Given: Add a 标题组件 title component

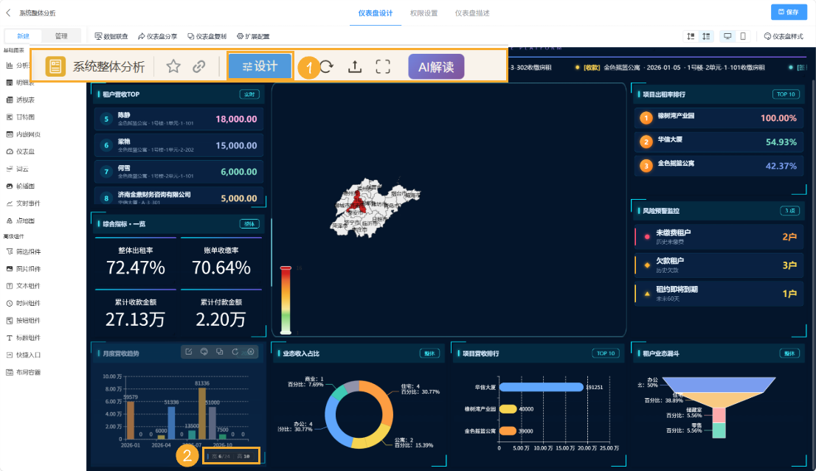Looking at the screenshot, I should click(x=24, y=338).
